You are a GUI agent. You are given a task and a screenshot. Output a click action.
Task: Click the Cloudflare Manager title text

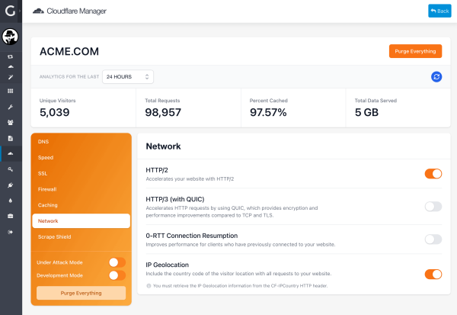click(x=76, y=11)
